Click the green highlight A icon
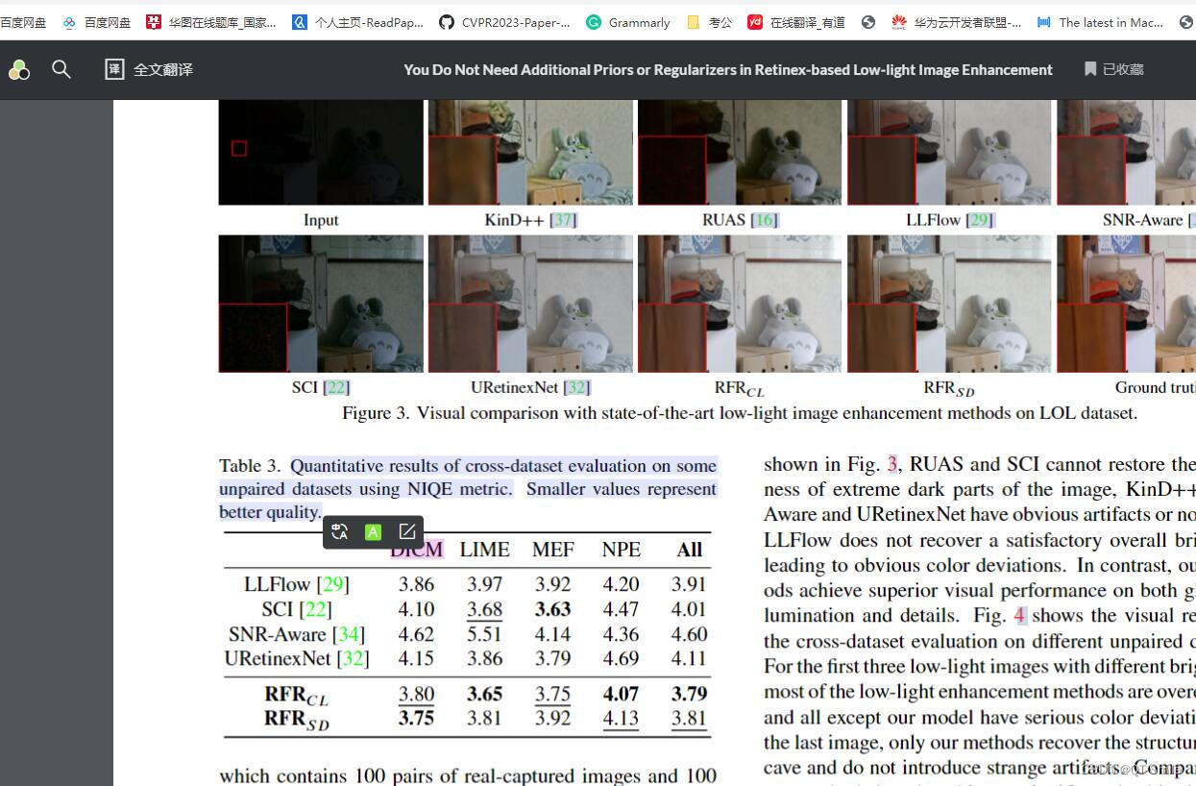The image size is (1196, 786). tap(374, 531)
